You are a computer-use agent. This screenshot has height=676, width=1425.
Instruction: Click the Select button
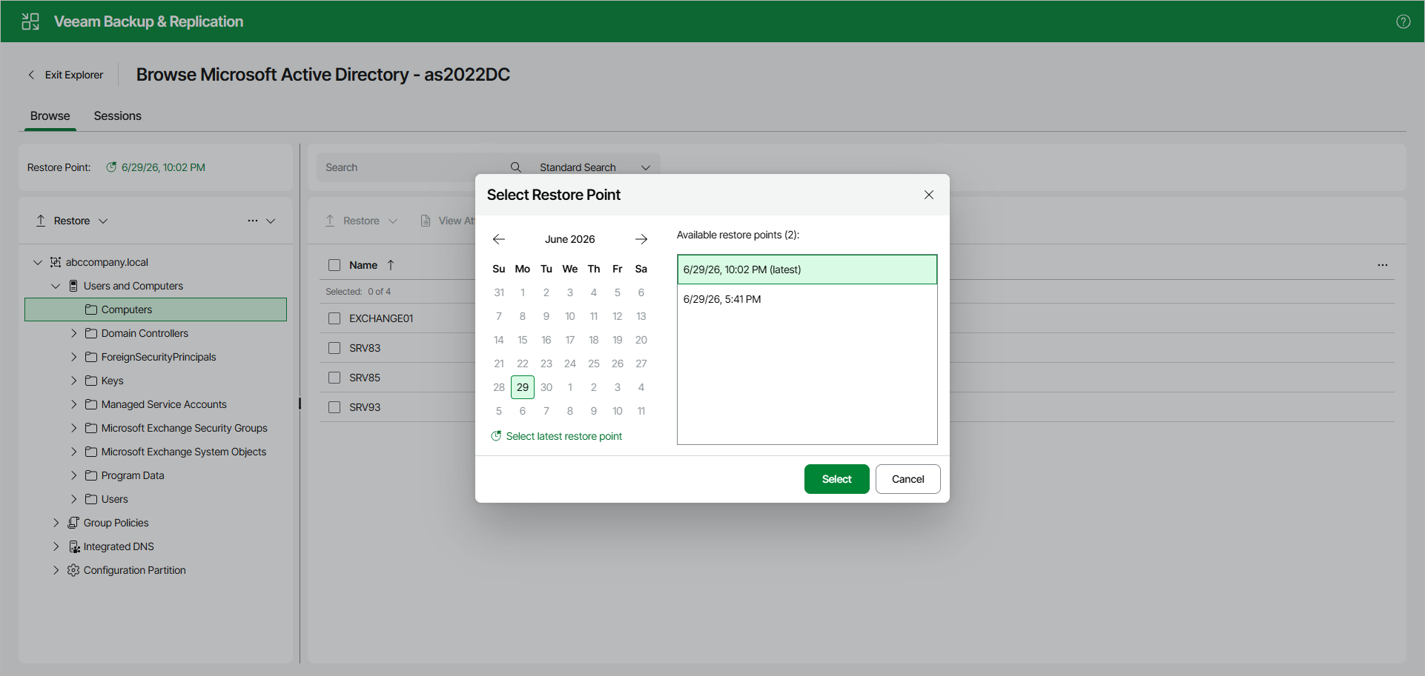[836, 479]
